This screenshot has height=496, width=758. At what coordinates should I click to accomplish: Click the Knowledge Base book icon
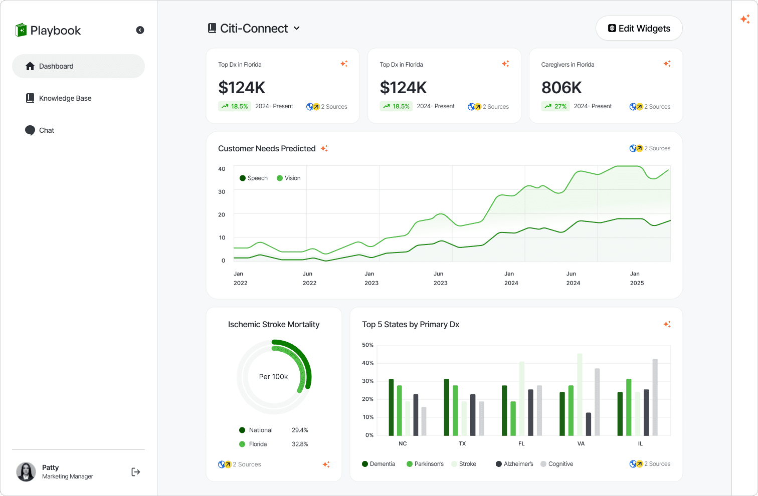coord(30,98)
